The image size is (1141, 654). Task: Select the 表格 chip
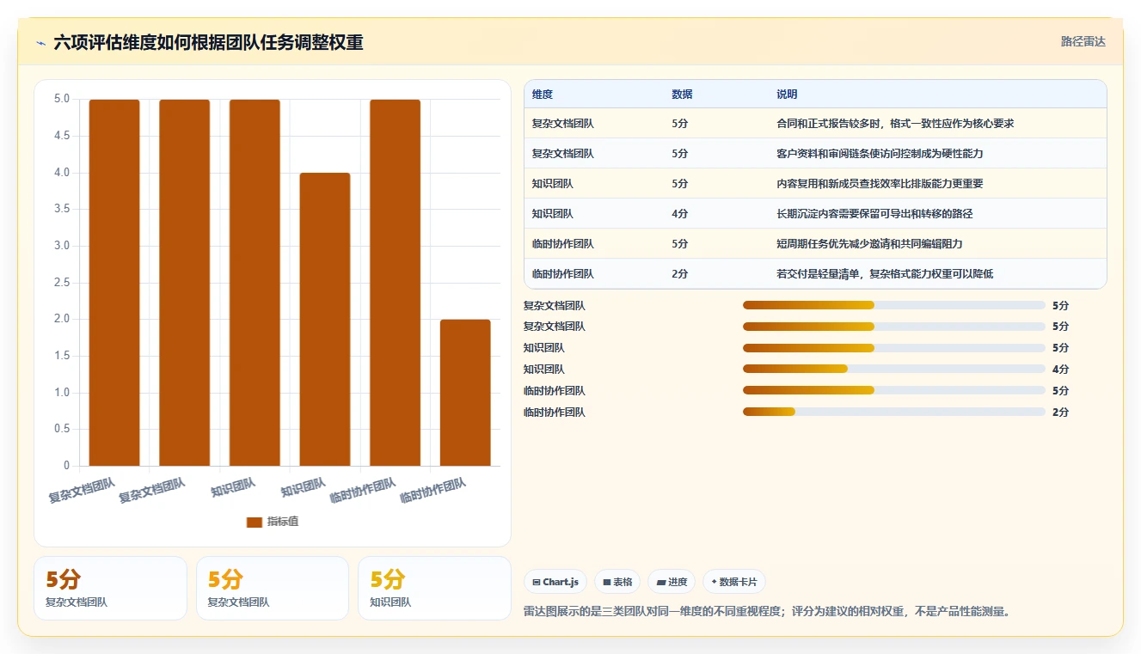pos(617,582)
